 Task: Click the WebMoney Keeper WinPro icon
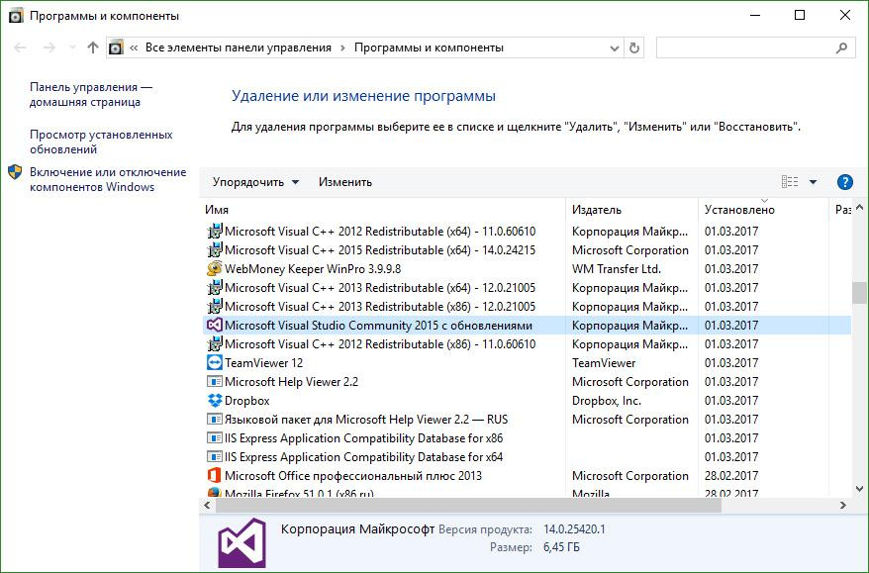coord(214,269)
